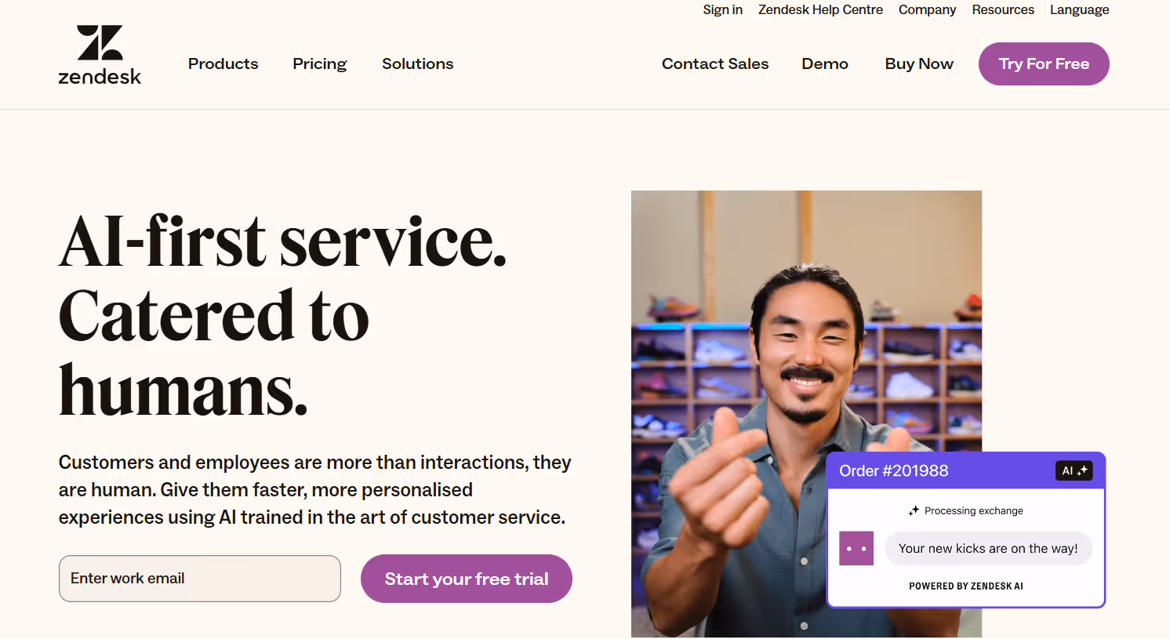
Task: Click the sparkle icon beside Processing exchange
Action: point(914,510)
